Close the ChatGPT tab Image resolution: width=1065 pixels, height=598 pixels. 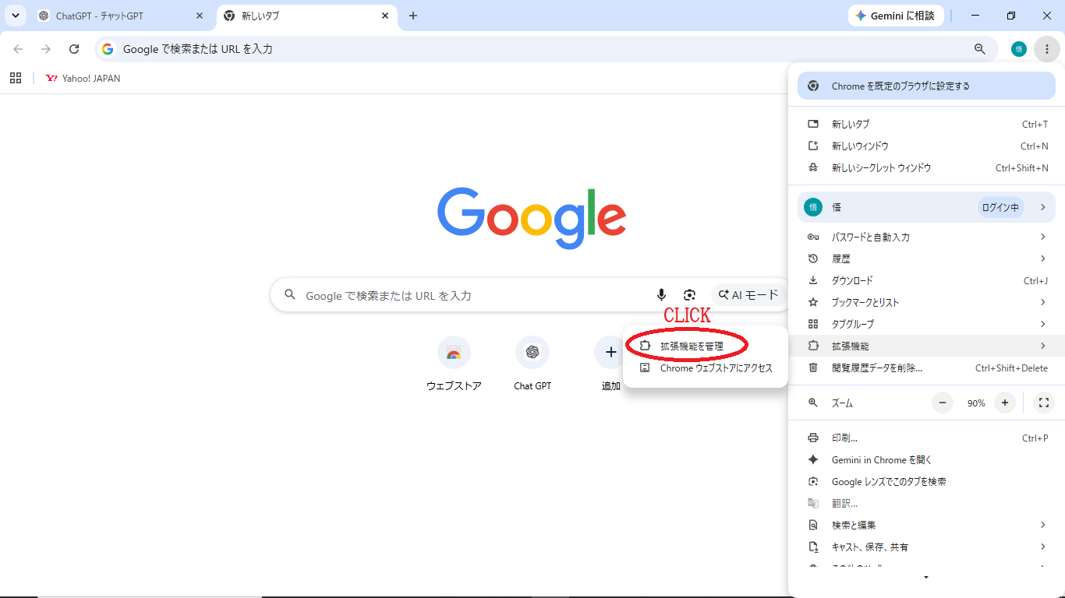coord(200,16)
